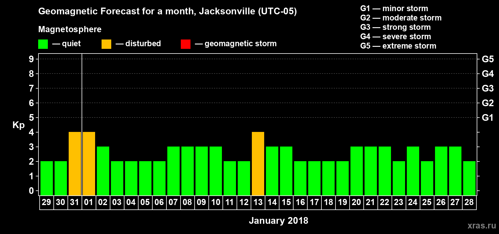Click date label 29 on the axis
The width and height of the screenshot is (499, 234).
[x=46, y=202]
